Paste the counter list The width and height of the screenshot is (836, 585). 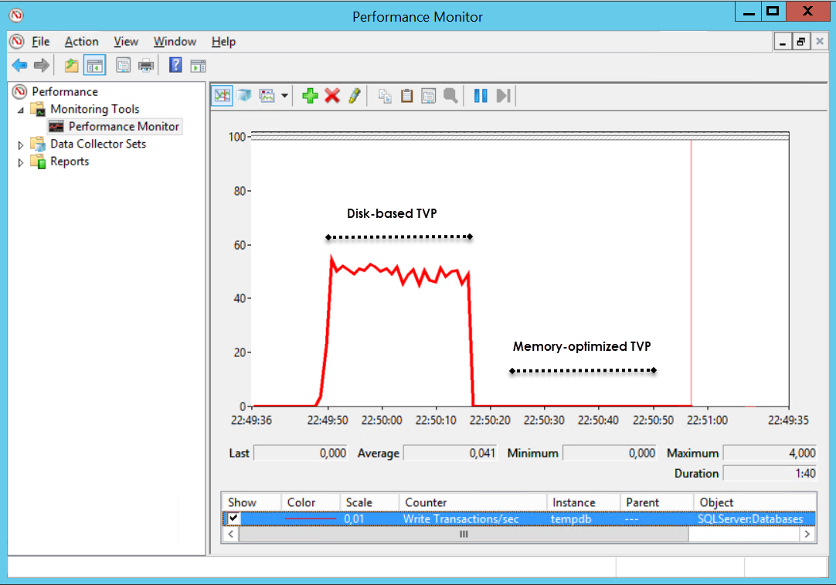(406, 95)
